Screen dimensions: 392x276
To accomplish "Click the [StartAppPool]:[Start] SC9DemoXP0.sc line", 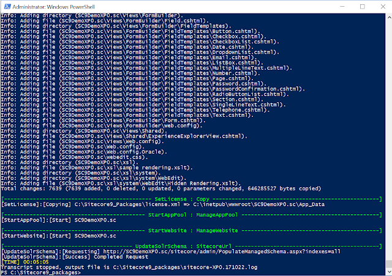I will click(59, 220).
